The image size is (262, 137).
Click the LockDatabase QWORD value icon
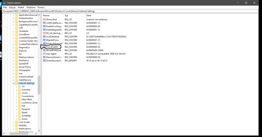(44, 37)
